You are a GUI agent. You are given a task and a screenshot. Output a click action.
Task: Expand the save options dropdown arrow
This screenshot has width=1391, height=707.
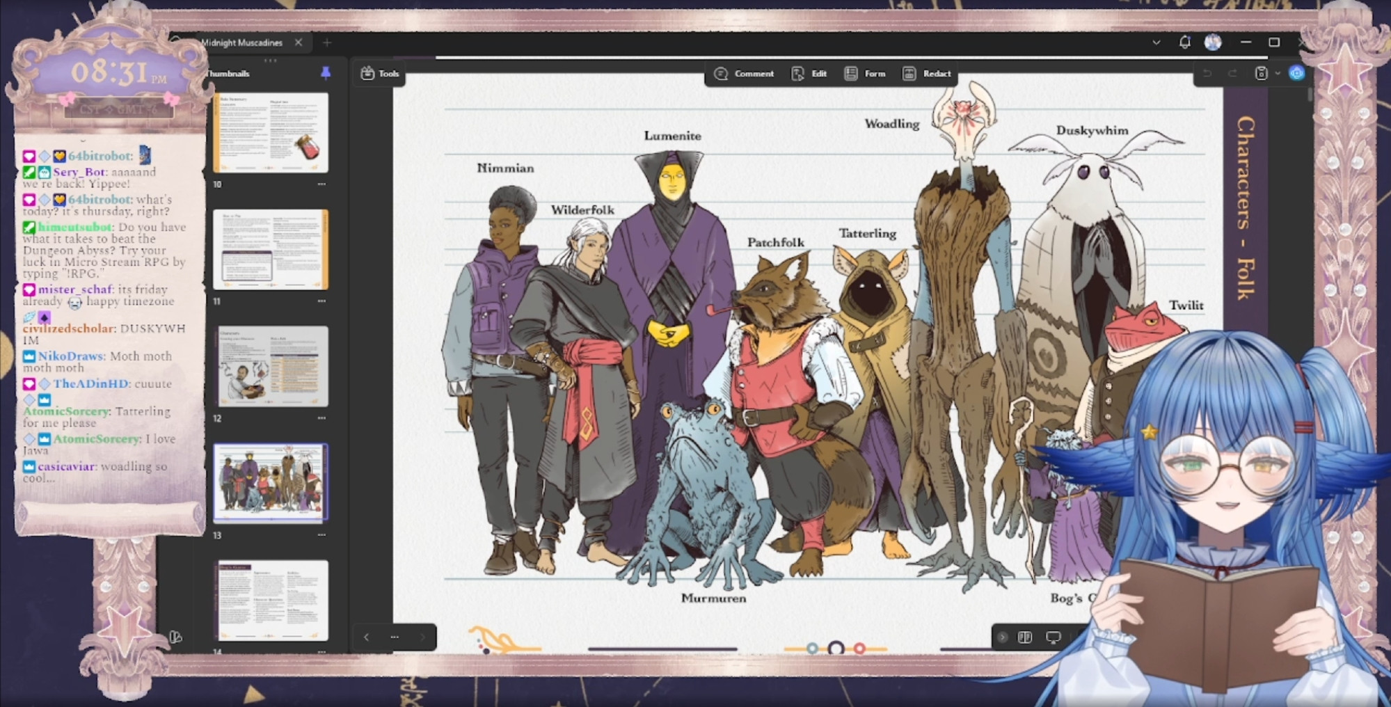coord(1278,73)
